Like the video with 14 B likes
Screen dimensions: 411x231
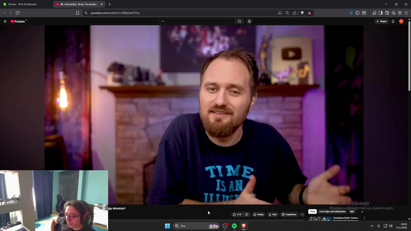(x=237, y=214)
